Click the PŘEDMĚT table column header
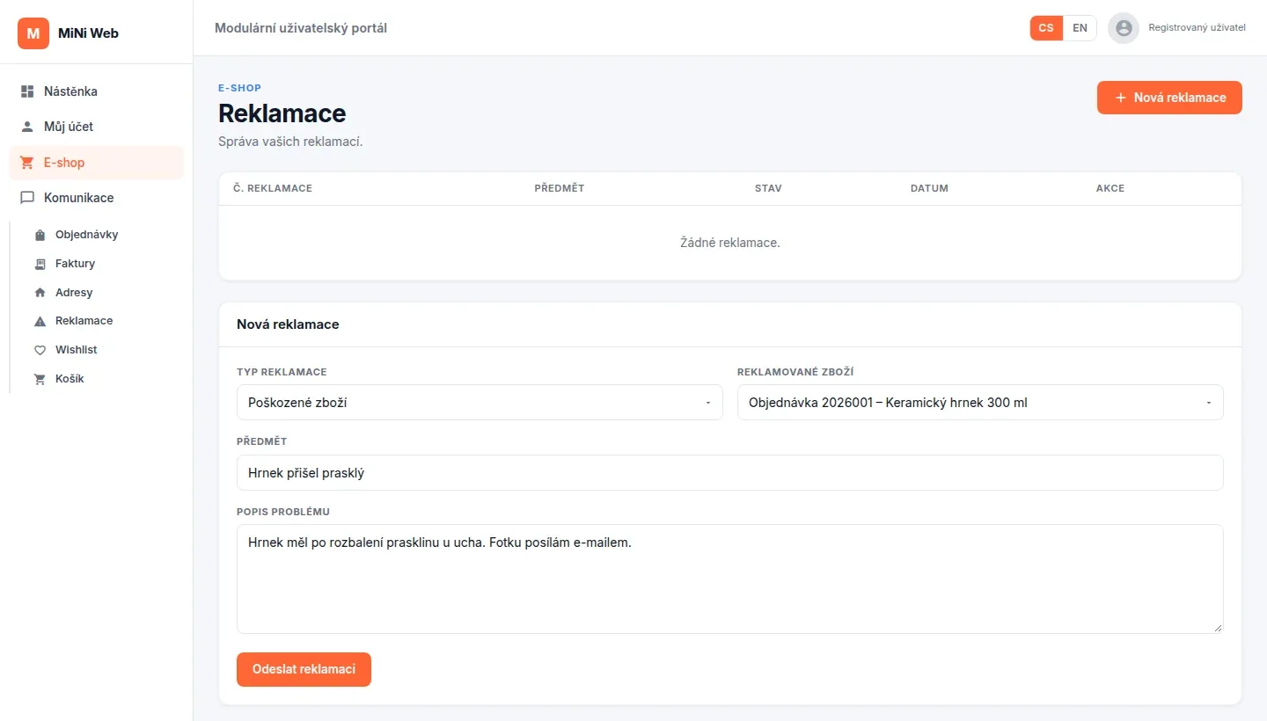 560,188
